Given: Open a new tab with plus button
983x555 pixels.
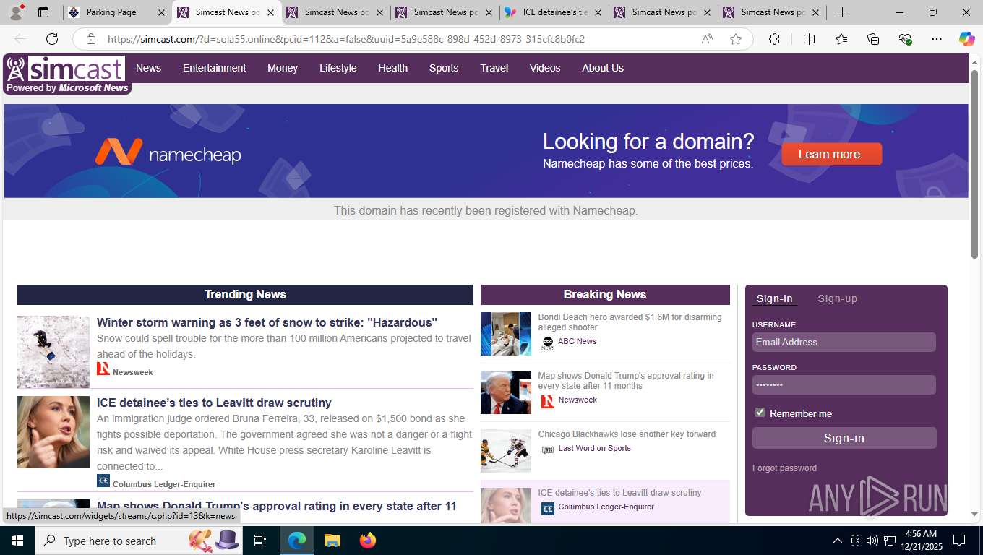Looking at the screenshot, I should point(842,12).
